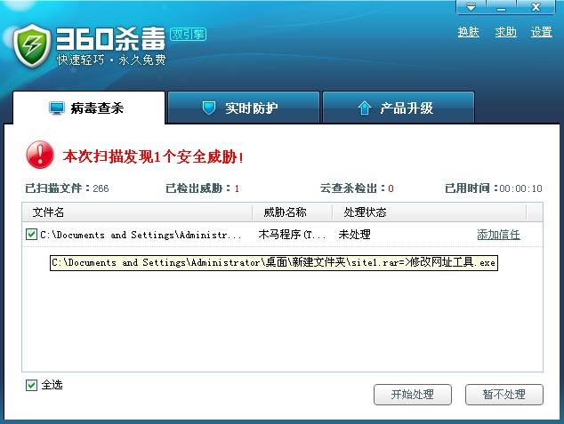564x424 pixels.
Task: Select the C:\Documents and Settings file path
Action: [x=141, y=235]
